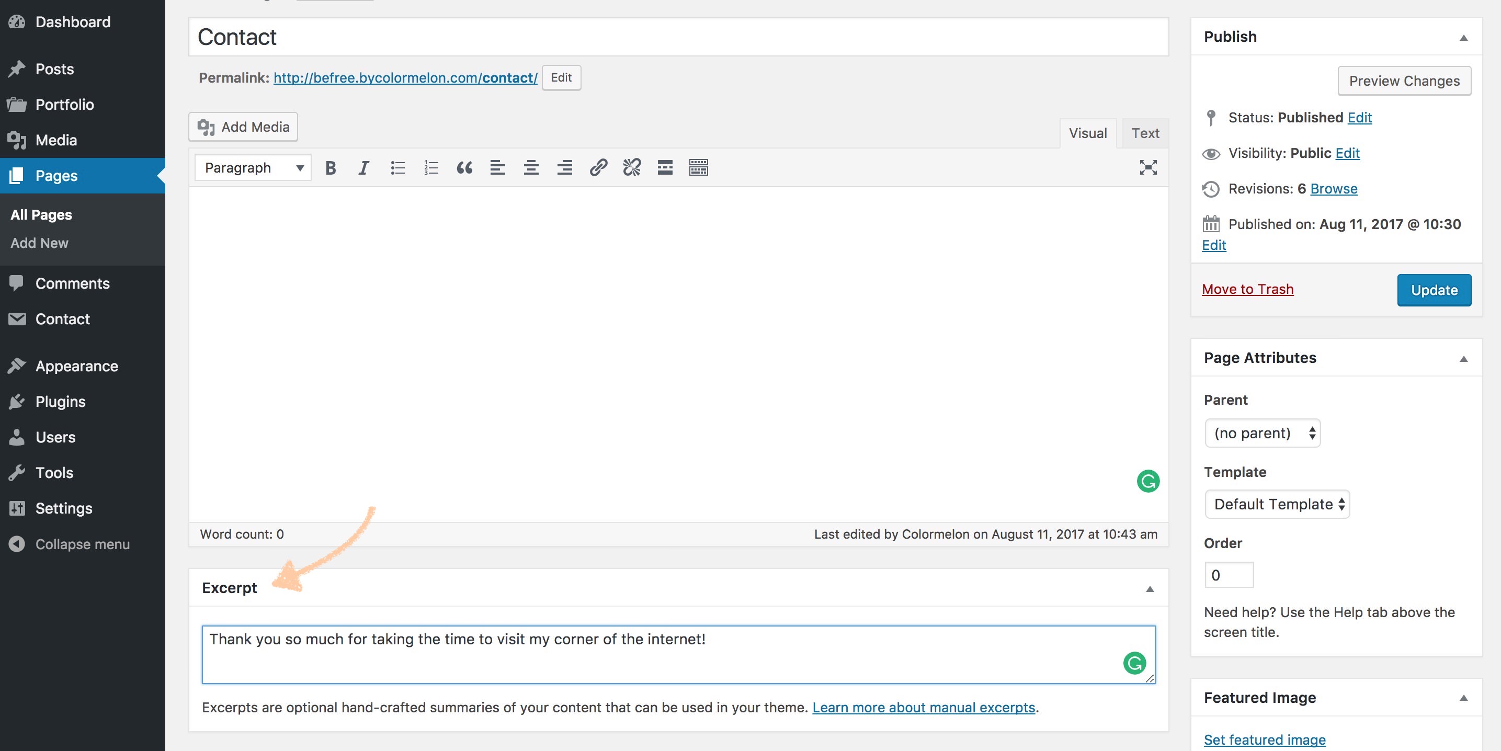Open the Paragraph format dropdown

[253, 168]
